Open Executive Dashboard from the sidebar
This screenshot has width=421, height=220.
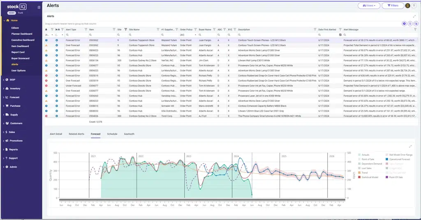click(x=23, y=40)
